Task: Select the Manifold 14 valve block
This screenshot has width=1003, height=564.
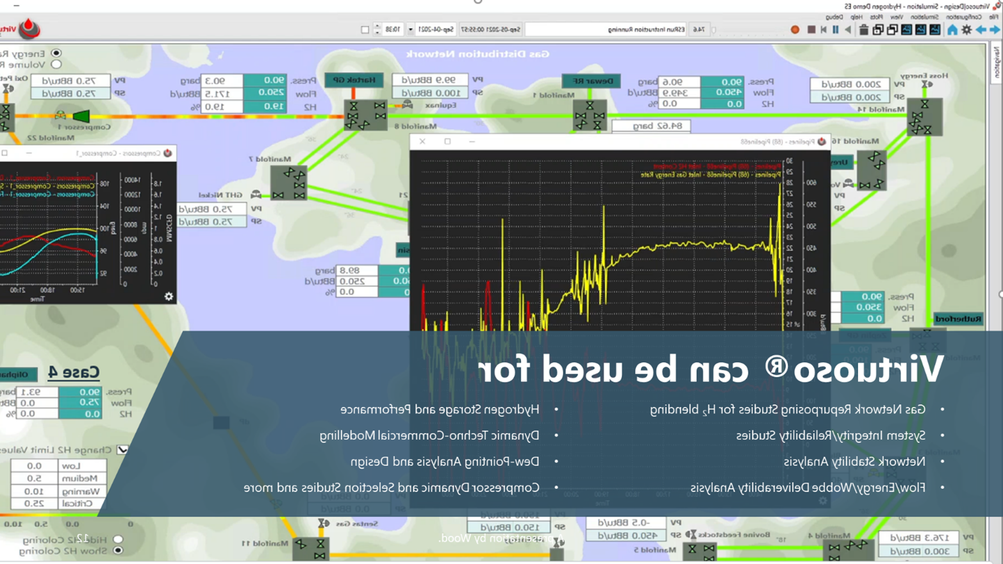Action: (924, 116)
